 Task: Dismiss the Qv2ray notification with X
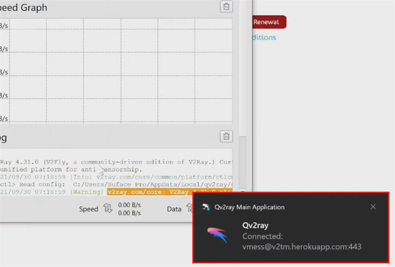(x=373, y=207)
